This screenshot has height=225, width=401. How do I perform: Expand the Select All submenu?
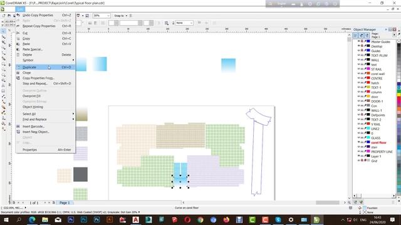pos(45,114)
